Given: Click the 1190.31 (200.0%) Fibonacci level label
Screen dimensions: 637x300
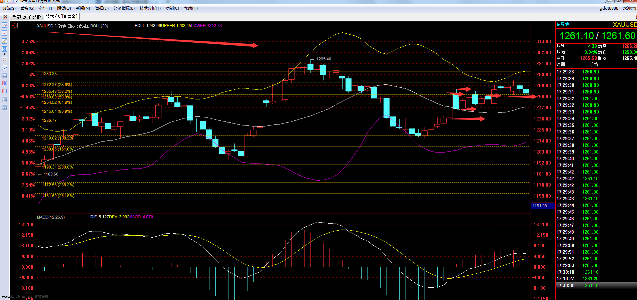Looking at the screenshot, I should 58,167.
